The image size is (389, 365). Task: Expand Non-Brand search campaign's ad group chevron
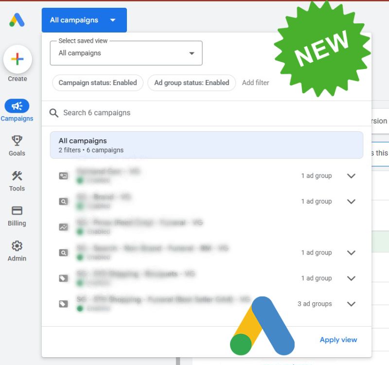point(351,253)
